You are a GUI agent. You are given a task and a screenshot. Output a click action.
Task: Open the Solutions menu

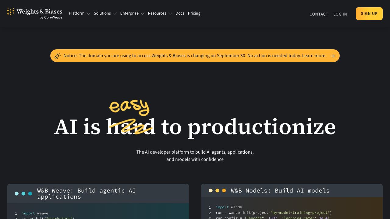point(102,13)
